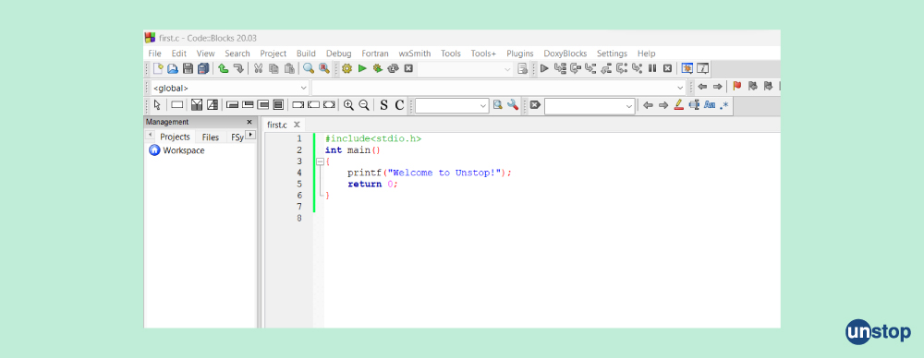Run the program with the green play icon

[x=362, y=69]
